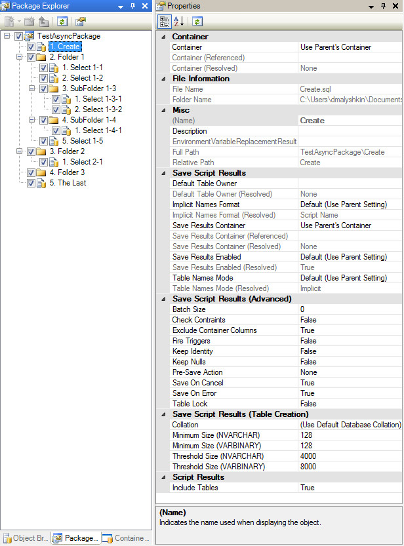Edit the Batch Size value field
404x546 pixels.
coord(350,309)
